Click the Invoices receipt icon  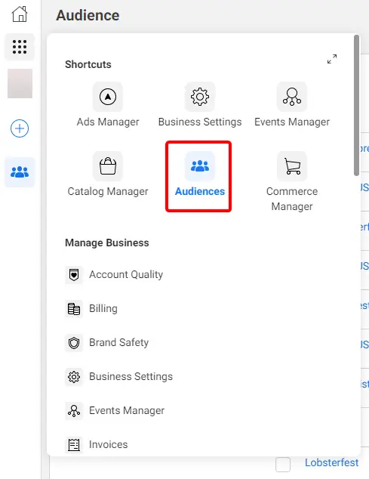(74, 444)
